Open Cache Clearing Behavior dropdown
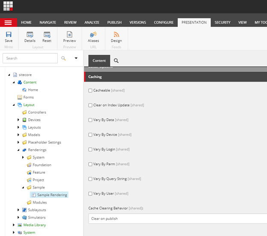Viewport: 267px width, 236px height. (178, 219)
